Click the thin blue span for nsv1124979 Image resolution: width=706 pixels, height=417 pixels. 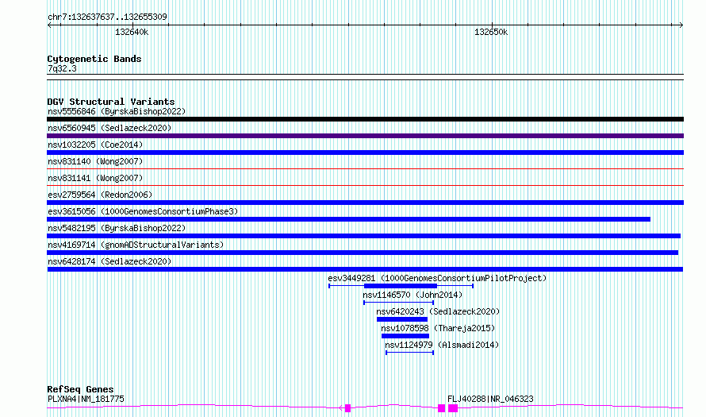(410, 353)
